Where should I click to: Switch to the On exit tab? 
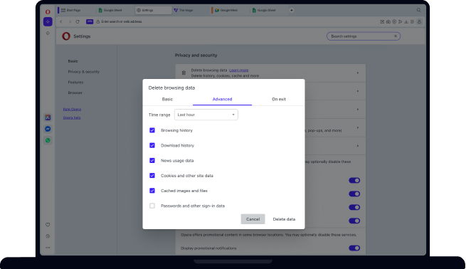point(279,100)
